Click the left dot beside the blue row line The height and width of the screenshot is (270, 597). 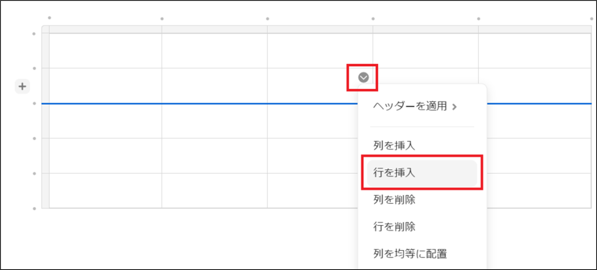click(34, 103)
